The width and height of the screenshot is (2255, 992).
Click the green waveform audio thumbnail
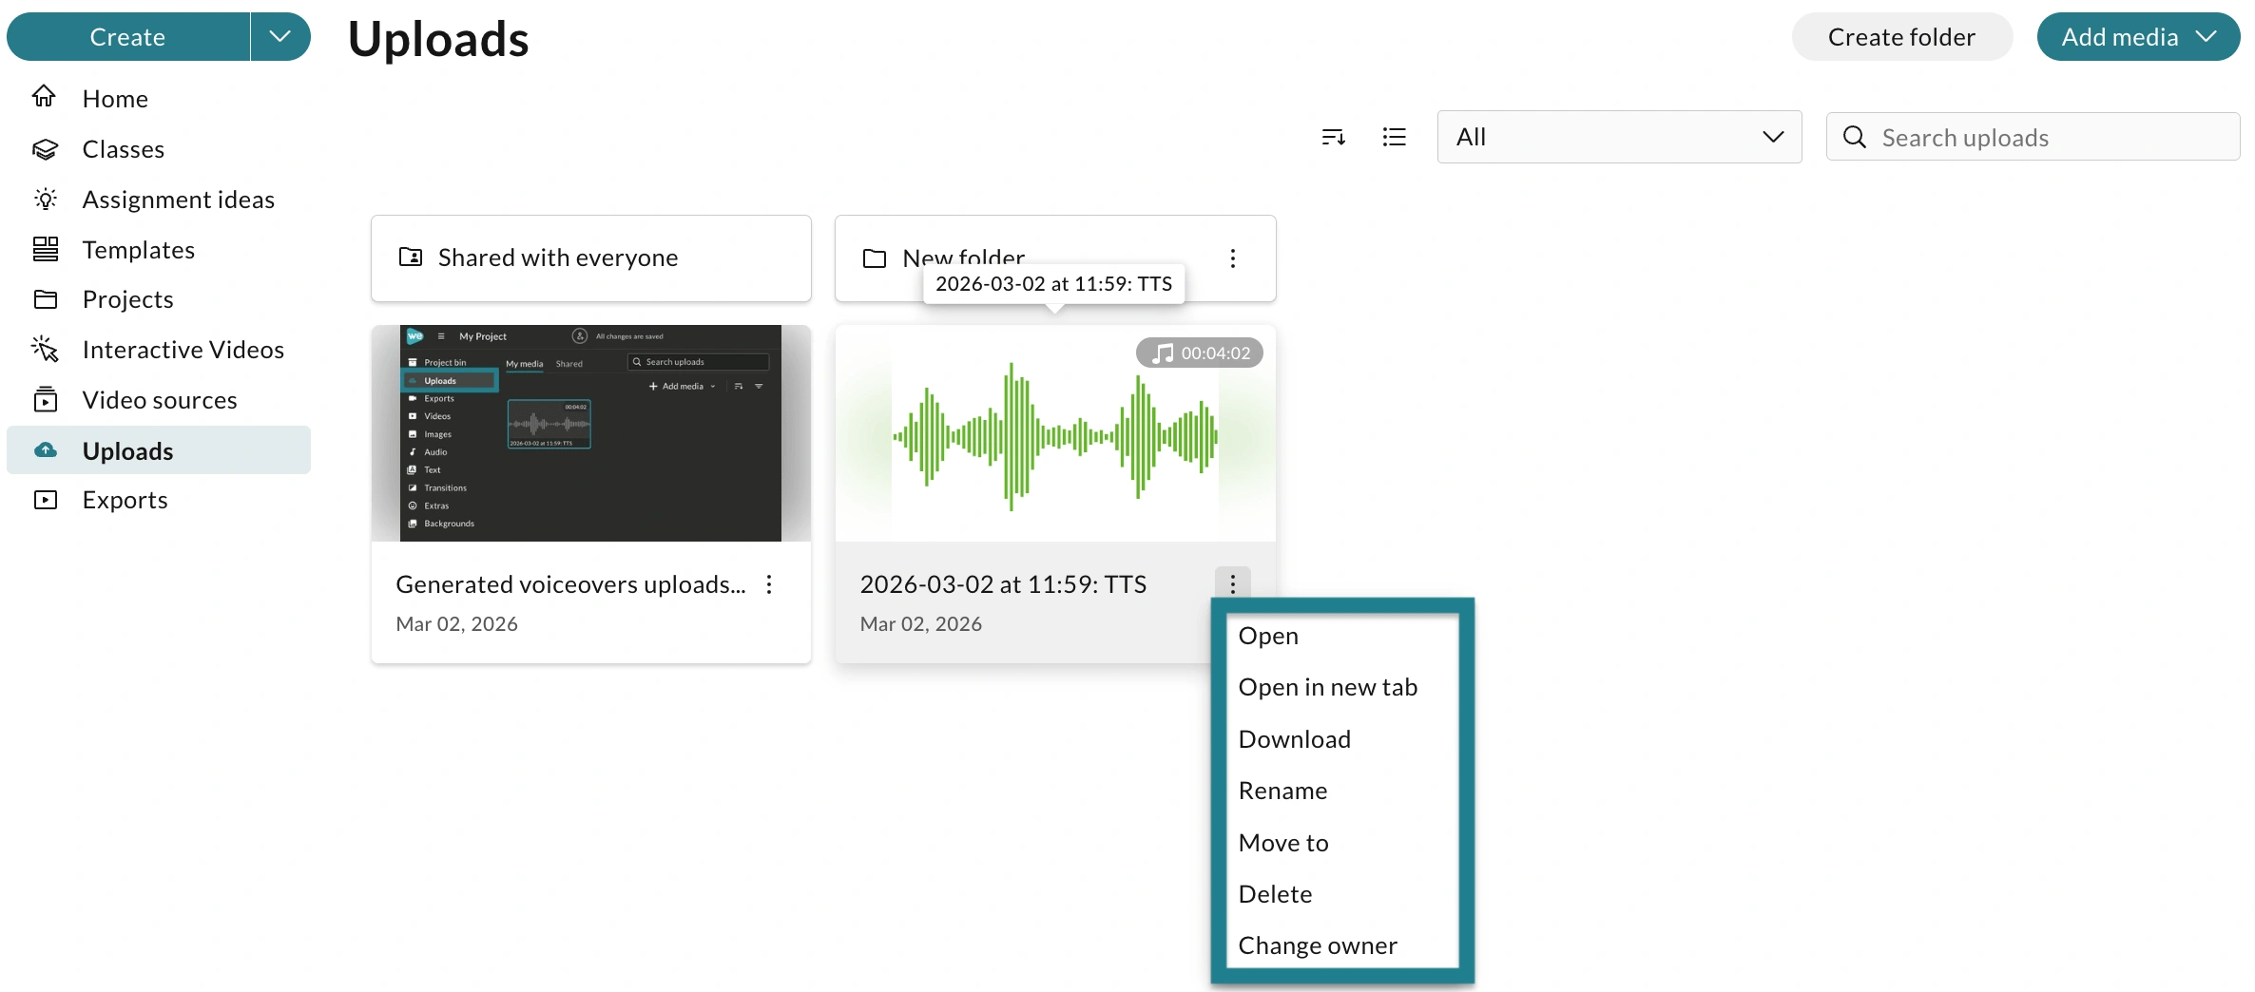1055,433
